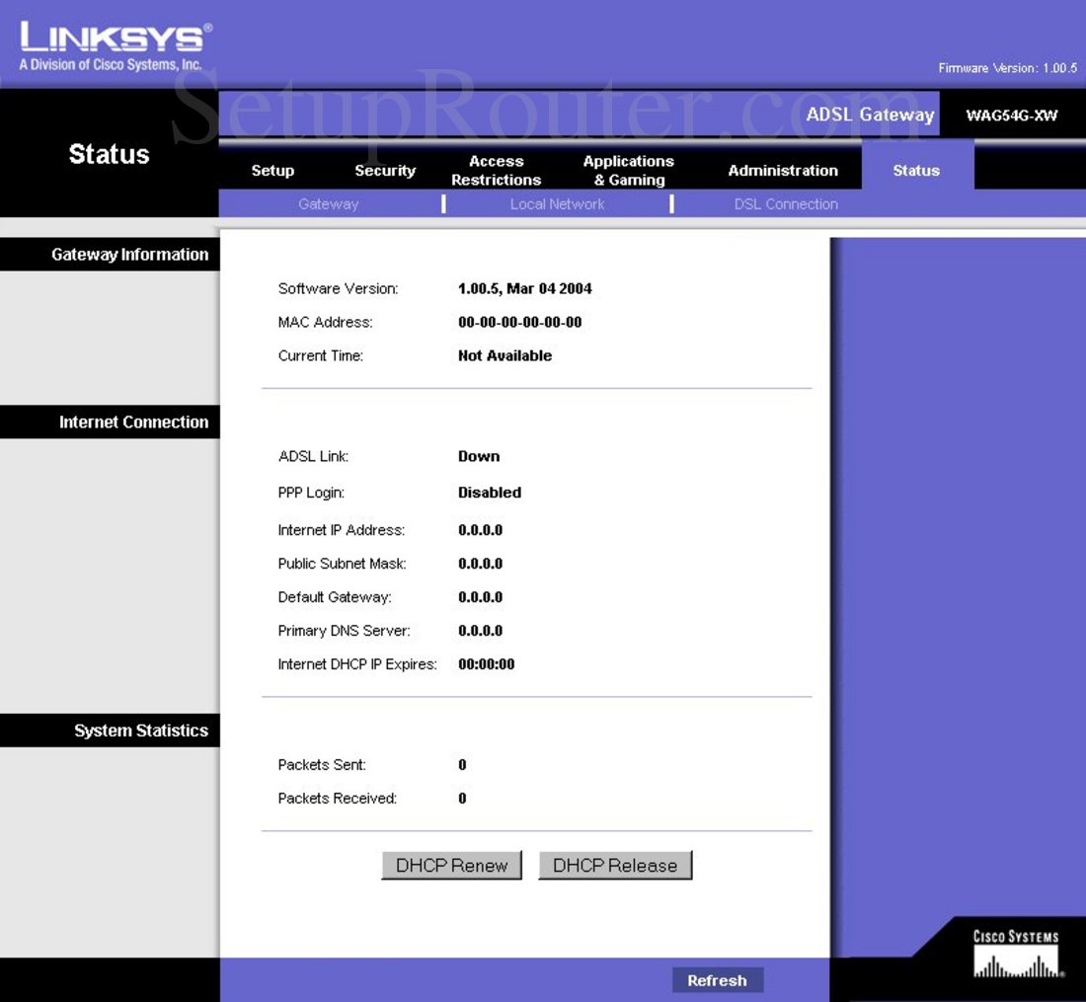
Task: Click the Refresh button
Action: pos(718,979)
